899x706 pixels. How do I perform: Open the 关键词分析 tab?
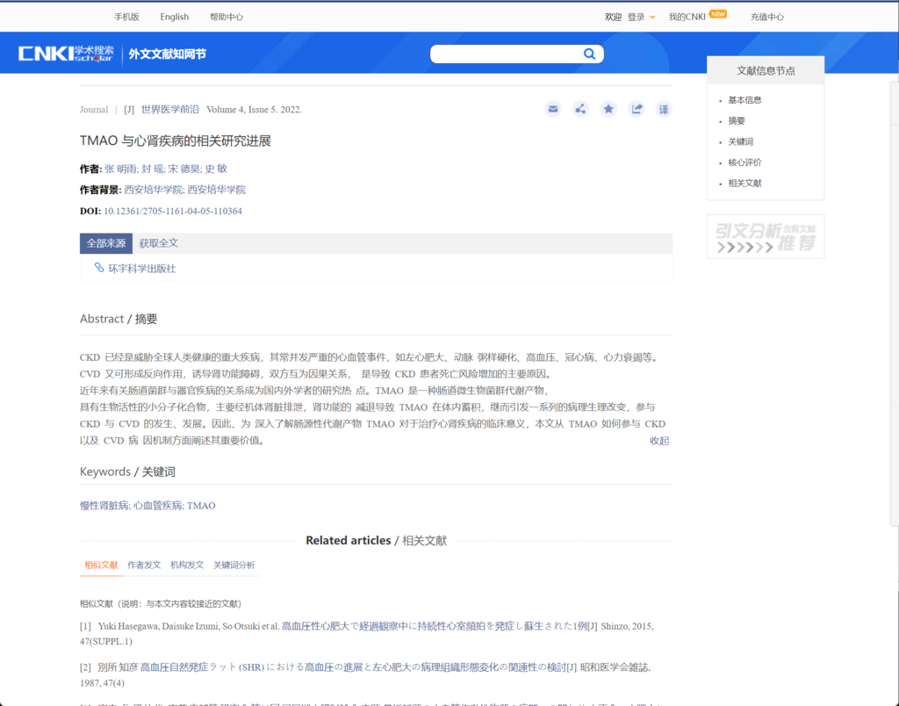[234, 565]
